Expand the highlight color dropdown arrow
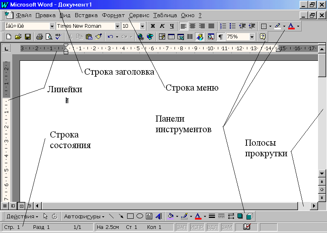Viewport: 327px width, 233px height. click(x=284, y=26)
